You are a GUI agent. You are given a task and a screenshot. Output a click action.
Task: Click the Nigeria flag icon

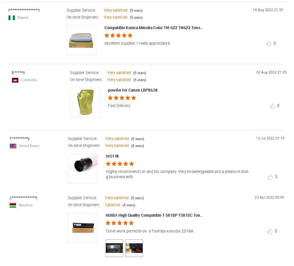pyautogui.click(x=12, y=18)
